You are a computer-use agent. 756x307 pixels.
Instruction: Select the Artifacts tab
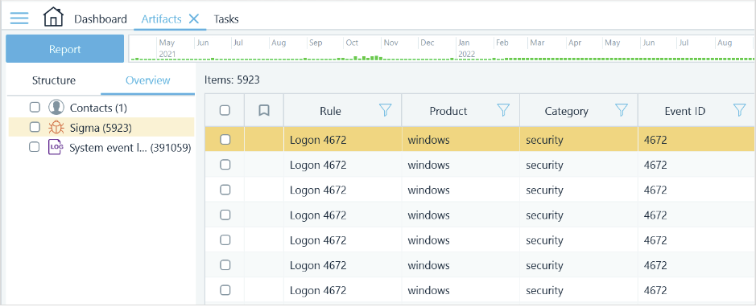point(161,19)
